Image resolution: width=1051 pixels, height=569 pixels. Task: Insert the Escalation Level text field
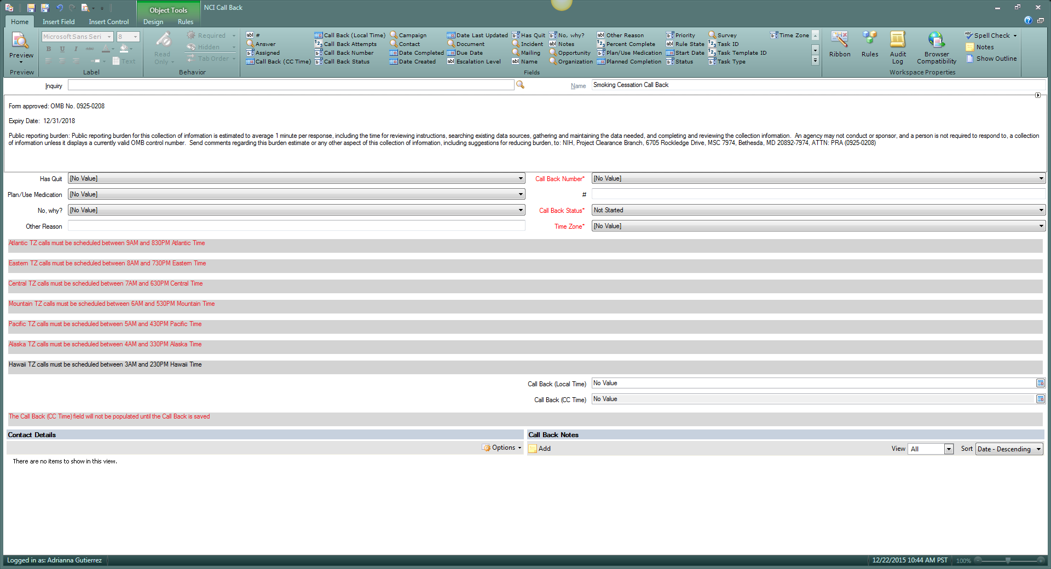[x=474, y=61]
